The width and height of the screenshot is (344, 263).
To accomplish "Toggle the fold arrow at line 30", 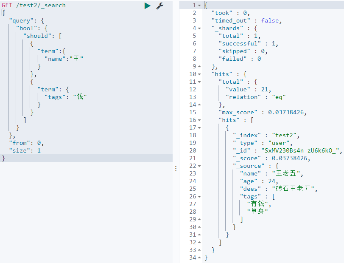I will click(199, 227).
